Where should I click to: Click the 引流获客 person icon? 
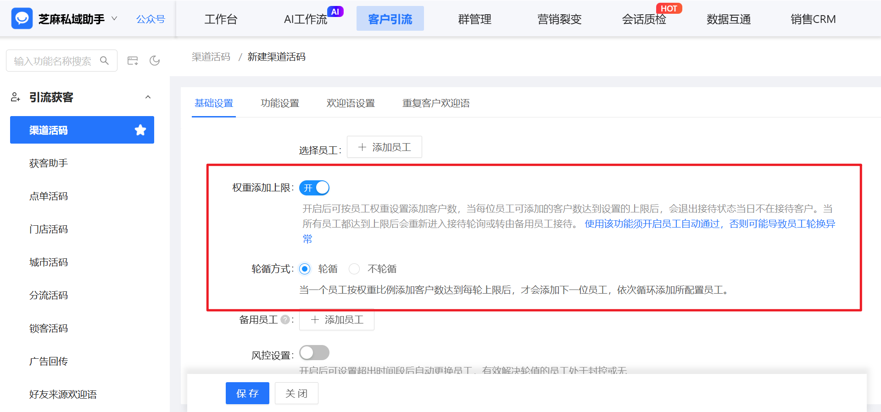click(15, 97)
